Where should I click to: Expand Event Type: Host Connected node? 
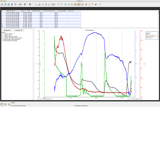pos(2,39)
